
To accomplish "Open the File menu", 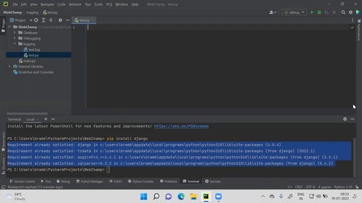I will coord(15,5).
